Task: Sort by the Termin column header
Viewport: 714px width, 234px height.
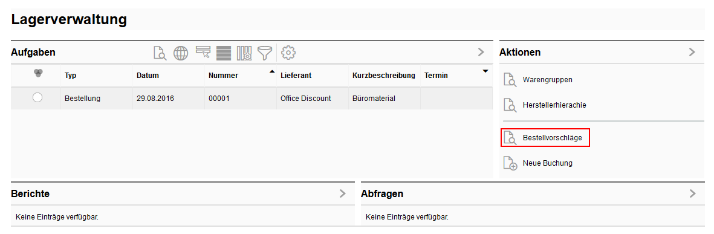Action: (x=437, y=76)
